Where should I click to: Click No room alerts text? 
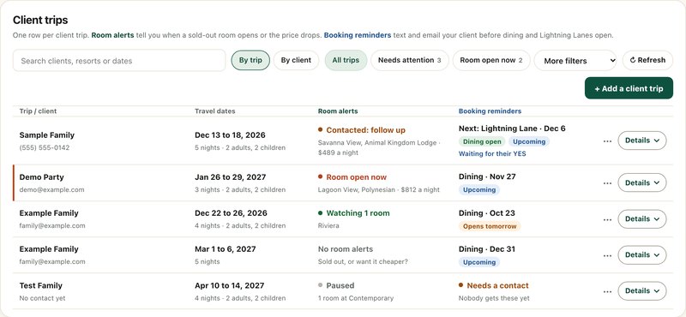click(346, 249)
